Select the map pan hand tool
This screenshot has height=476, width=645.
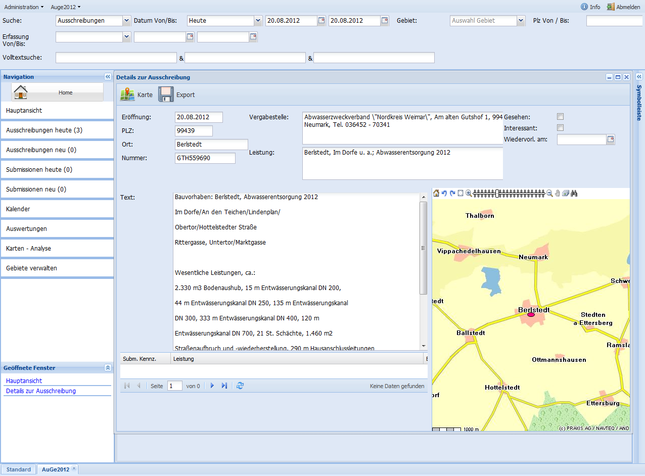click(558, 194)
